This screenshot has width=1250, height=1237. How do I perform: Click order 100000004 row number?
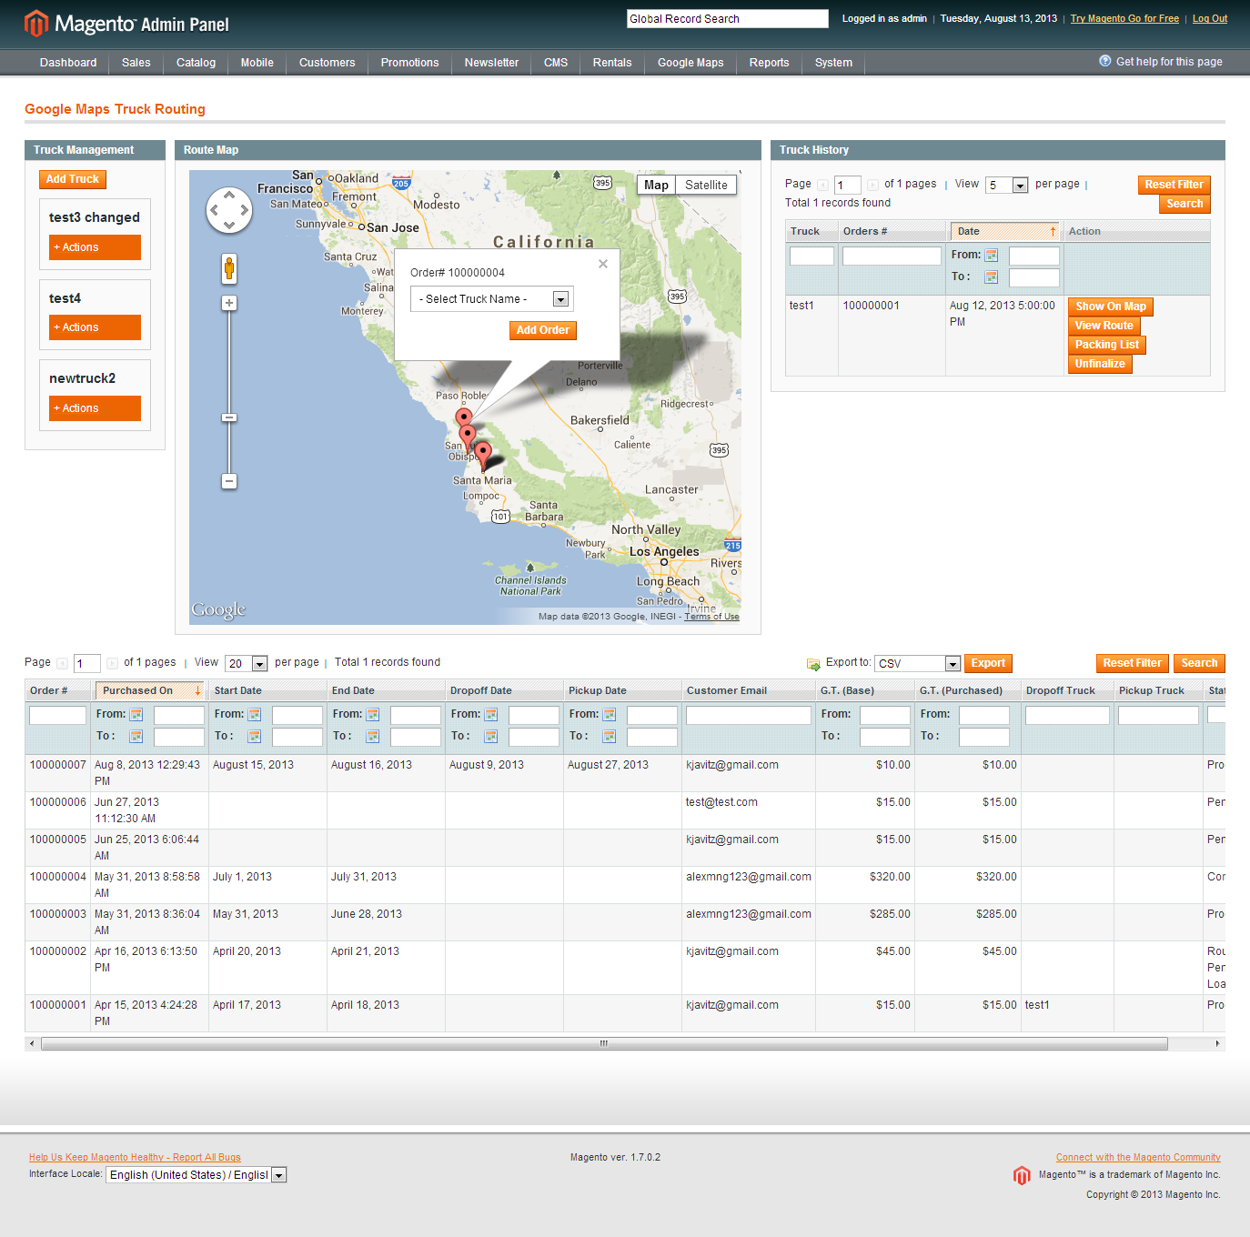pyautogui.click(x=58, y=877)
